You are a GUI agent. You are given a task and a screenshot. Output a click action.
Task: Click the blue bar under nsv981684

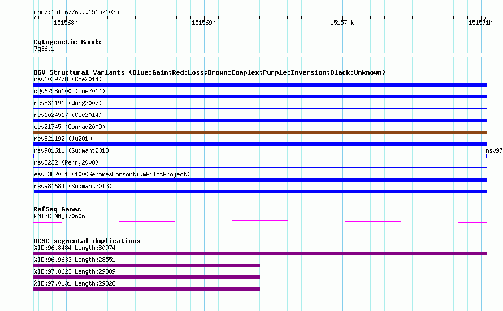click(x=260, y=192)
